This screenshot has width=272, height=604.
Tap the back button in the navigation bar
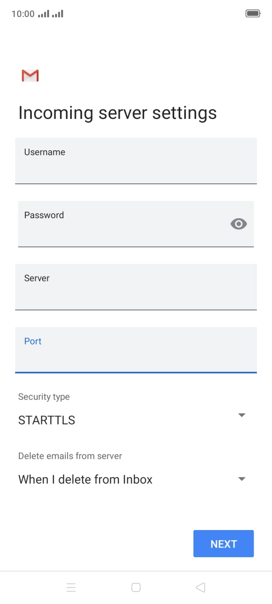200,587
